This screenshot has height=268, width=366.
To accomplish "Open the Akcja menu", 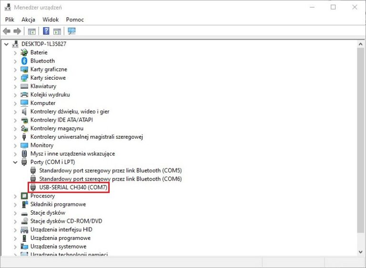I will [x=28, y=20].
